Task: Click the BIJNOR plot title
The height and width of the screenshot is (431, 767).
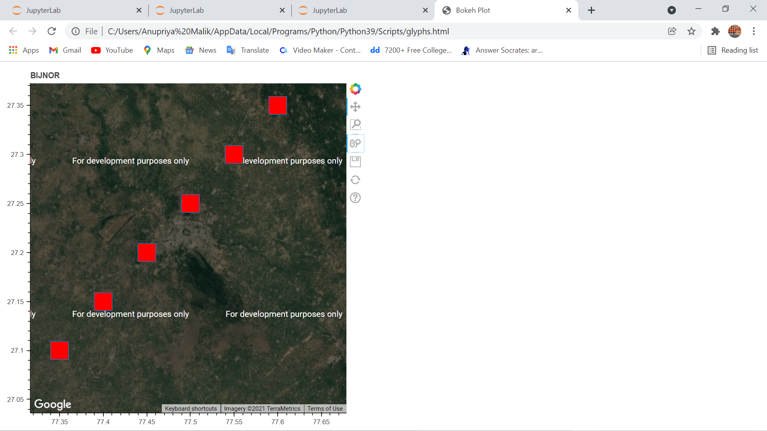Action: (x=45, y=75)
